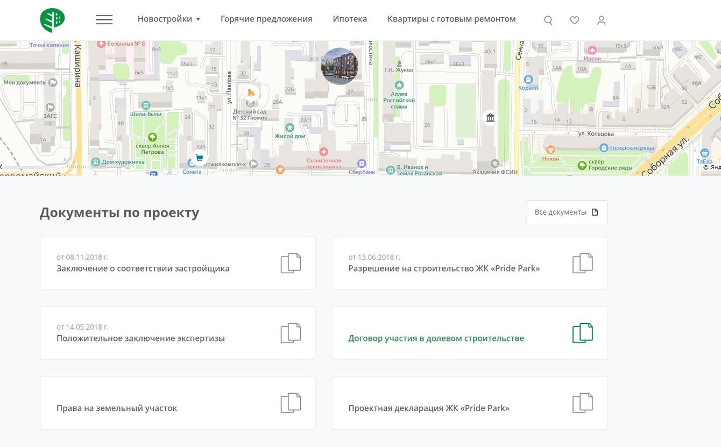Click document icon for Проектная декларация
Image resolution: width=721 pixels, height=447 pixels.
(x=583, y=403)
